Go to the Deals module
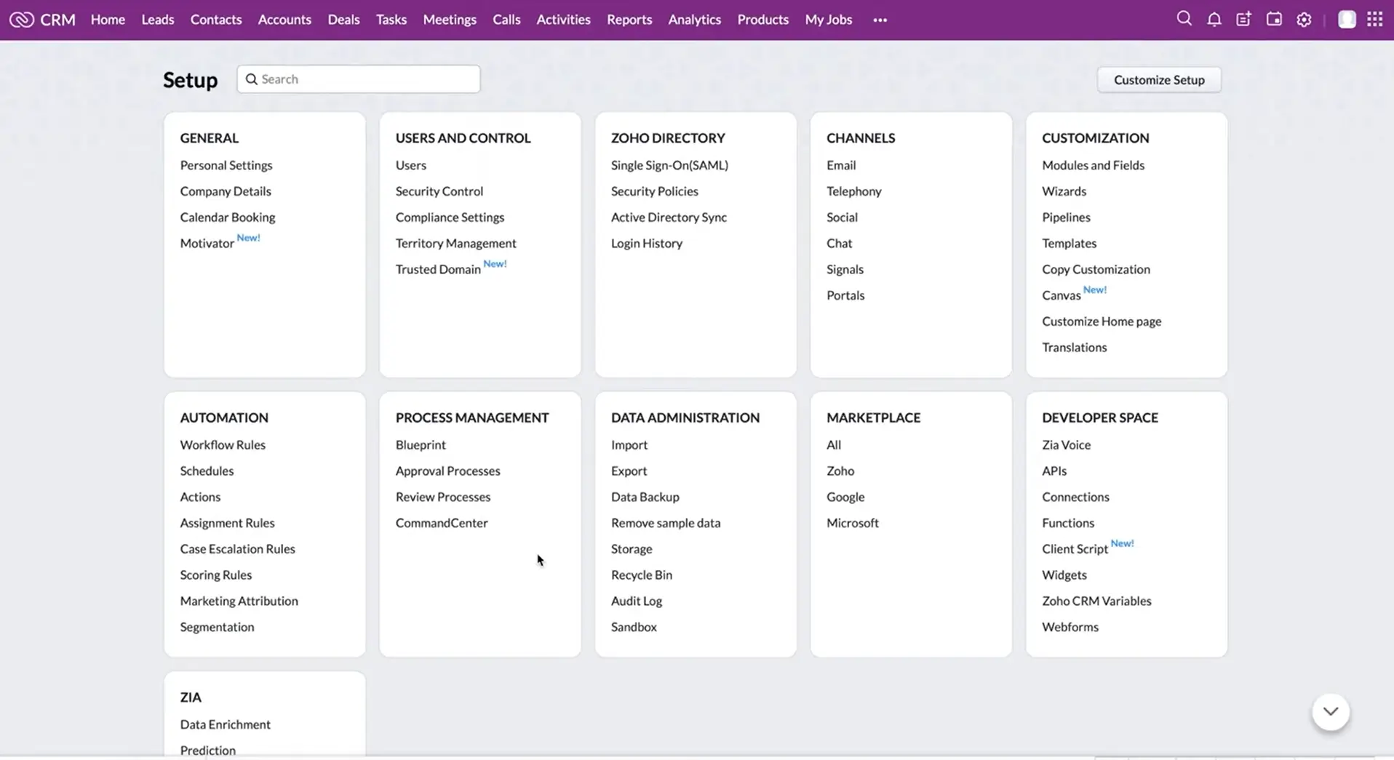Image resolution: width=1394 pixels, height=760 pixels. [x=343, y=20]
